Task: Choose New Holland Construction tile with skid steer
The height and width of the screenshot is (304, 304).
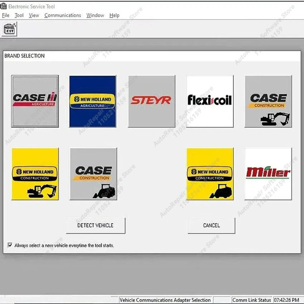Action: click(210, 174)
